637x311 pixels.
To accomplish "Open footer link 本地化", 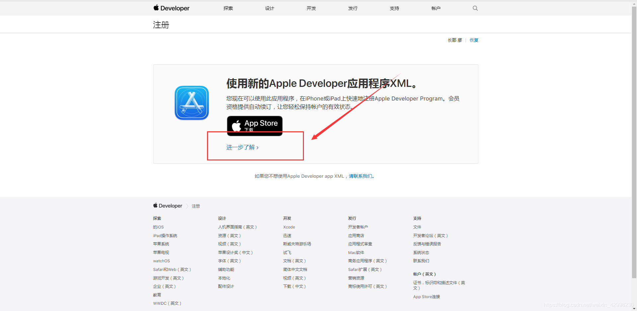I will [x=224, y=278].
